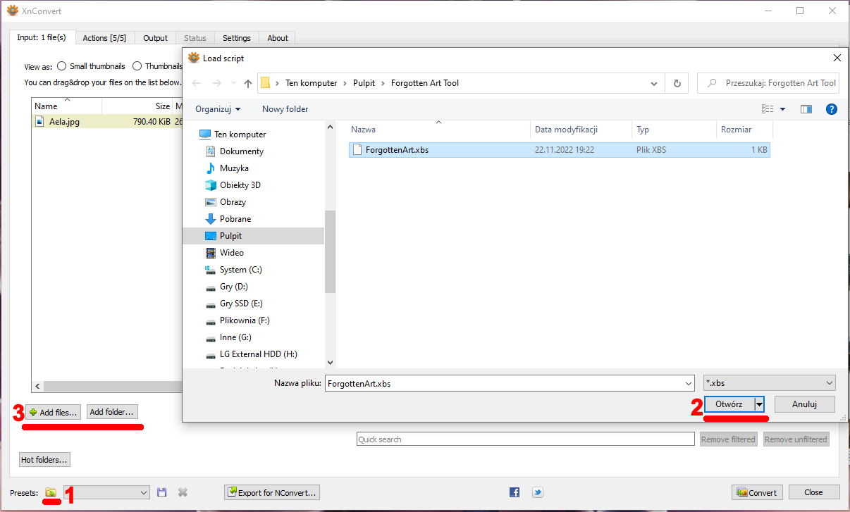
Task: Switch to the Output tab
Action: point(155,38)
